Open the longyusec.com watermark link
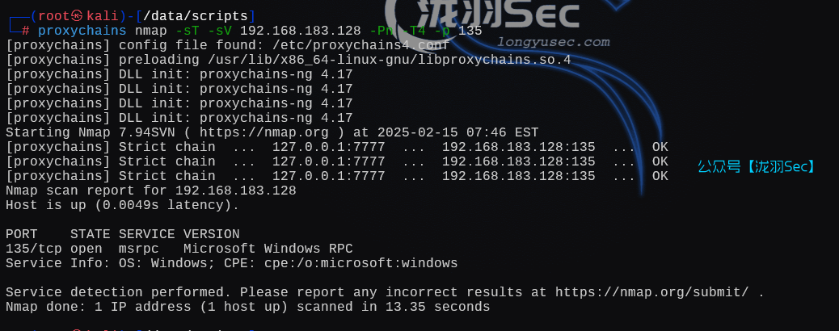Screen dimensions: 839x331 pyautogui.click(x=554, y=42)
